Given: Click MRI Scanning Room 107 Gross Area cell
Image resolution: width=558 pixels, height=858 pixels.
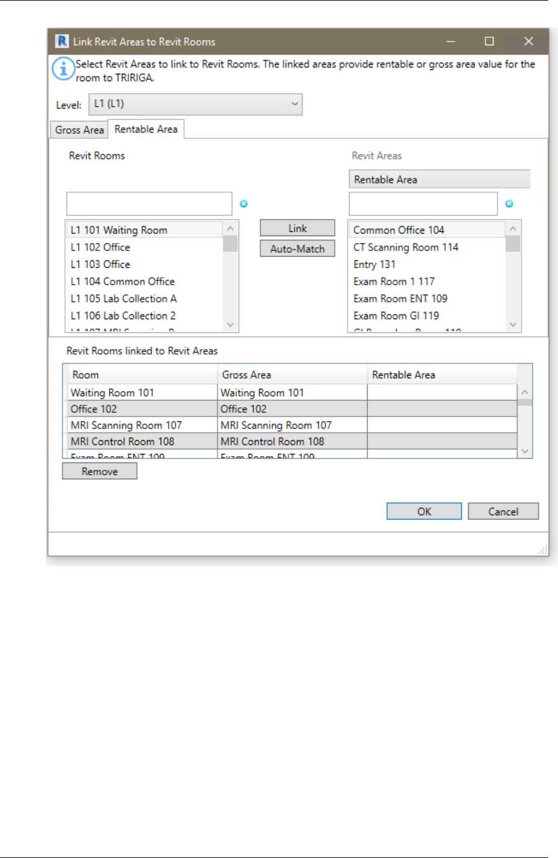Looking at the screenshot, I should pos(293,425).
